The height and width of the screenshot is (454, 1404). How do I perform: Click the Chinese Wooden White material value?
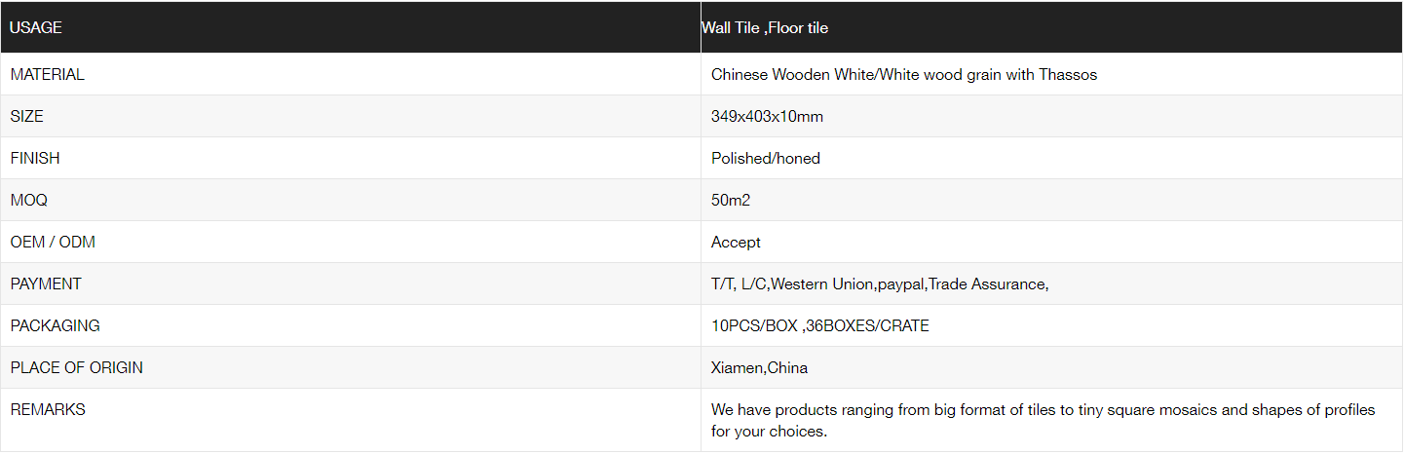pos(903,75)
